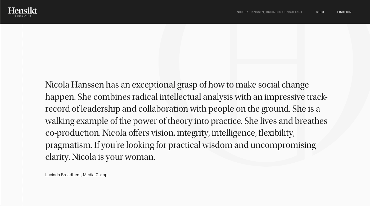Screen dimensions: 370x206
Task: Click the line starting "record of leadership"
Action: [x=183, y=109]
